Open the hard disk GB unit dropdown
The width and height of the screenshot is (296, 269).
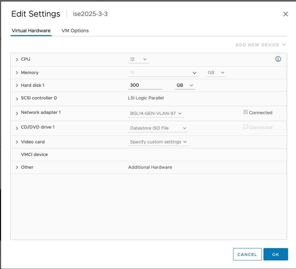tap(185, 85)
